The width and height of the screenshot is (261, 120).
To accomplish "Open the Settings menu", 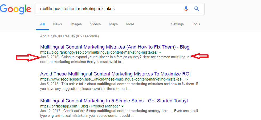I will point(177,24).
